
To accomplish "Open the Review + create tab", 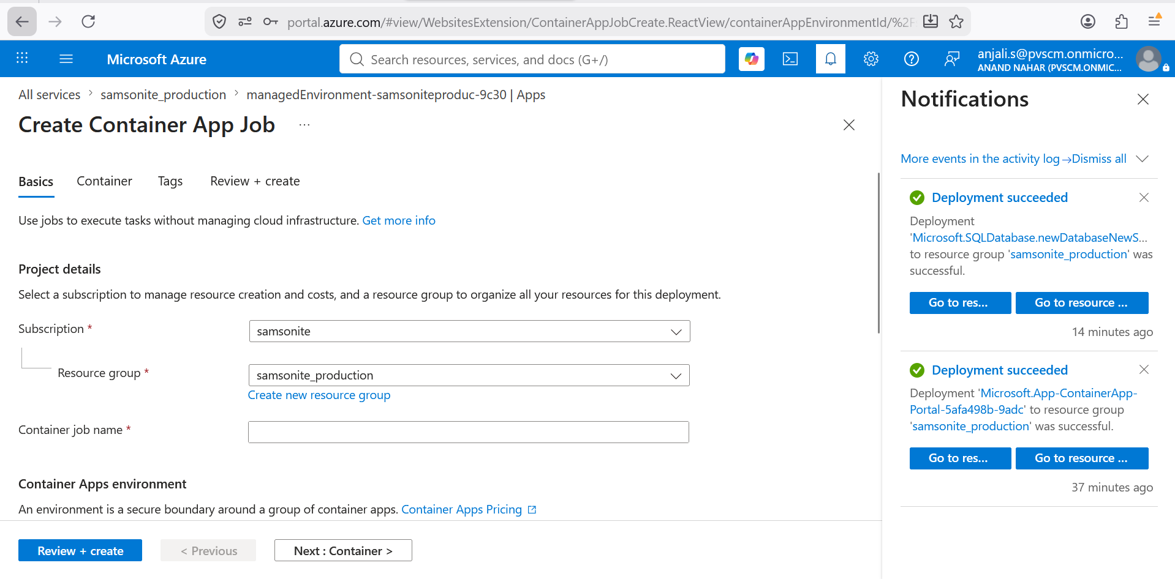I will click(x=255, y=181).
